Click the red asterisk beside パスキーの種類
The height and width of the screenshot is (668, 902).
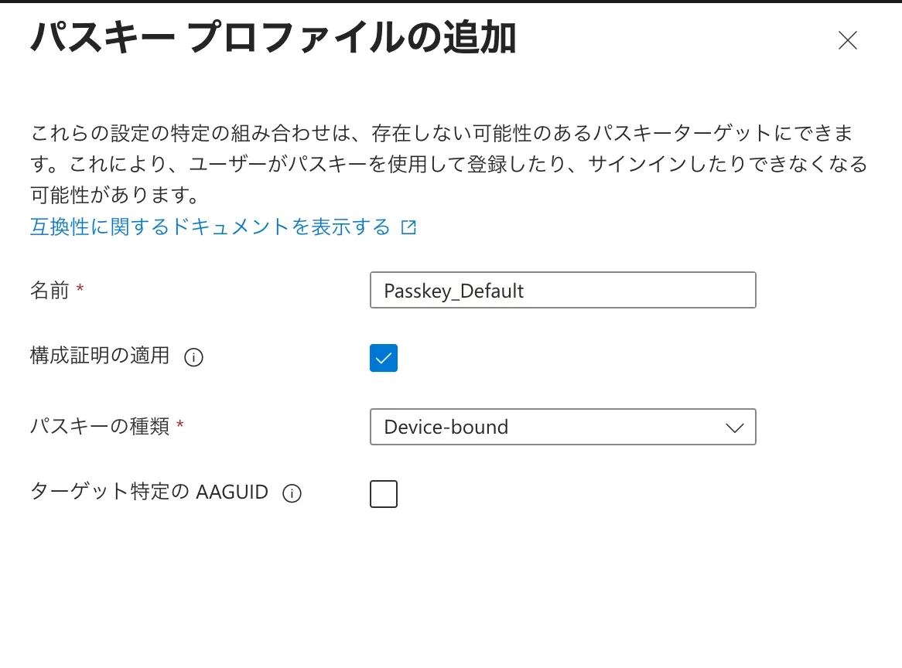click(180, 424)
